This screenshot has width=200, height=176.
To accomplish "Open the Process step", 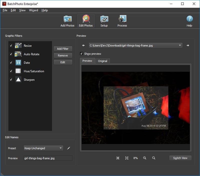I will coord(122,21).
